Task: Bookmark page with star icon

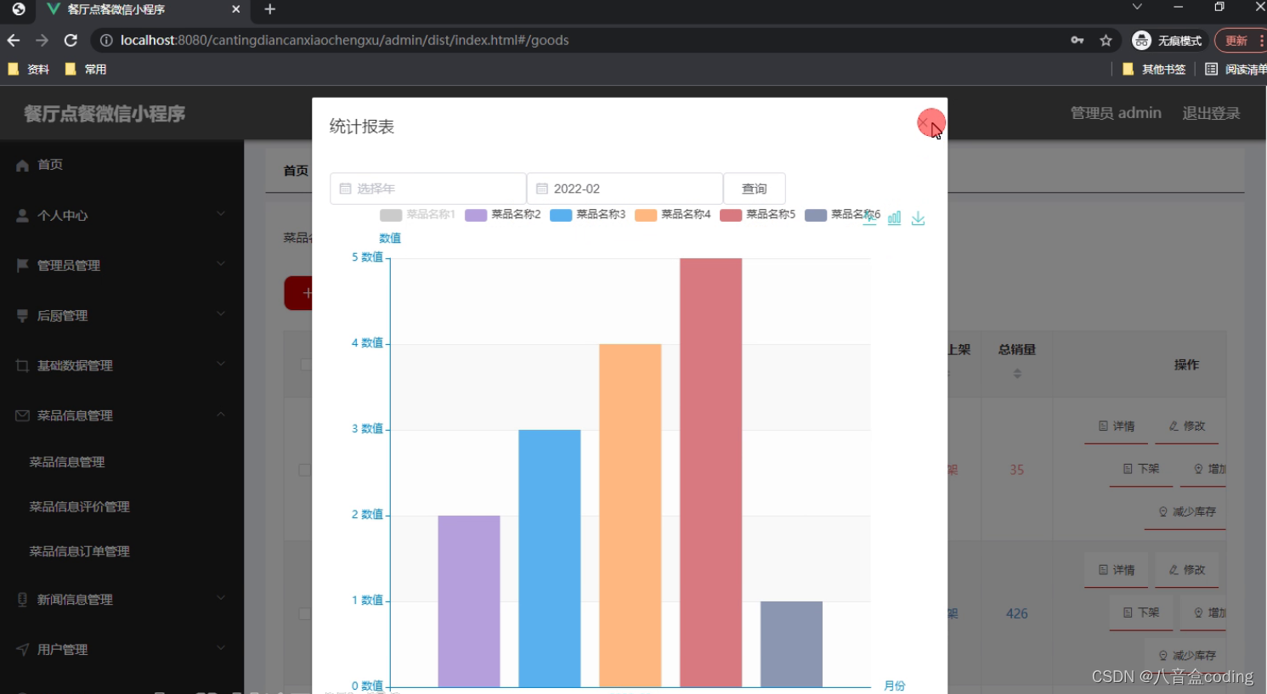Action: (x=1106, y=40)
